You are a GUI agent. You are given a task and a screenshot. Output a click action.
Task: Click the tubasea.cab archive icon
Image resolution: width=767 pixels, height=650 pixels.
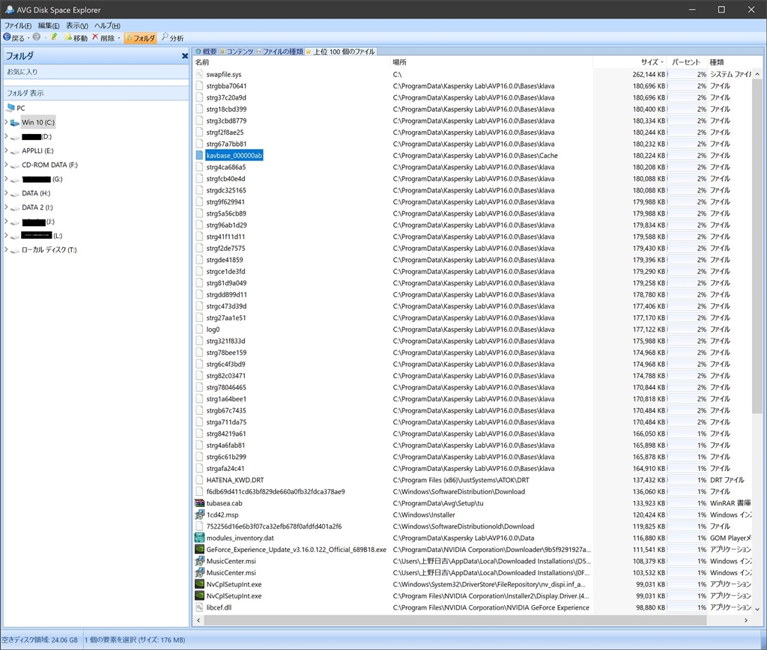199,503
